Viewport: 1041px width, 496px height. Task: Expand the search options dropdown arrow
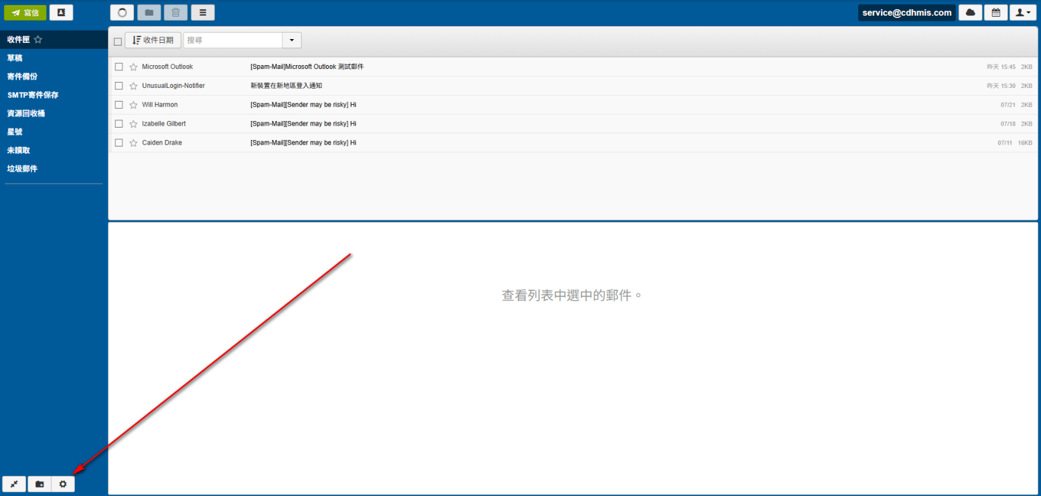[291, 40]
